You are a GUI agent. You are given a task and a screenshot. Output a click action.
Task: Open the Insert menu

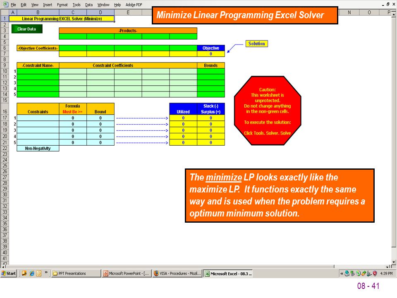tap(48, 5)
